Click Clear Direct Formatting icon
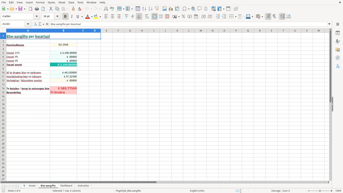Screen dimensions: 343x193 tap(79, 9)
